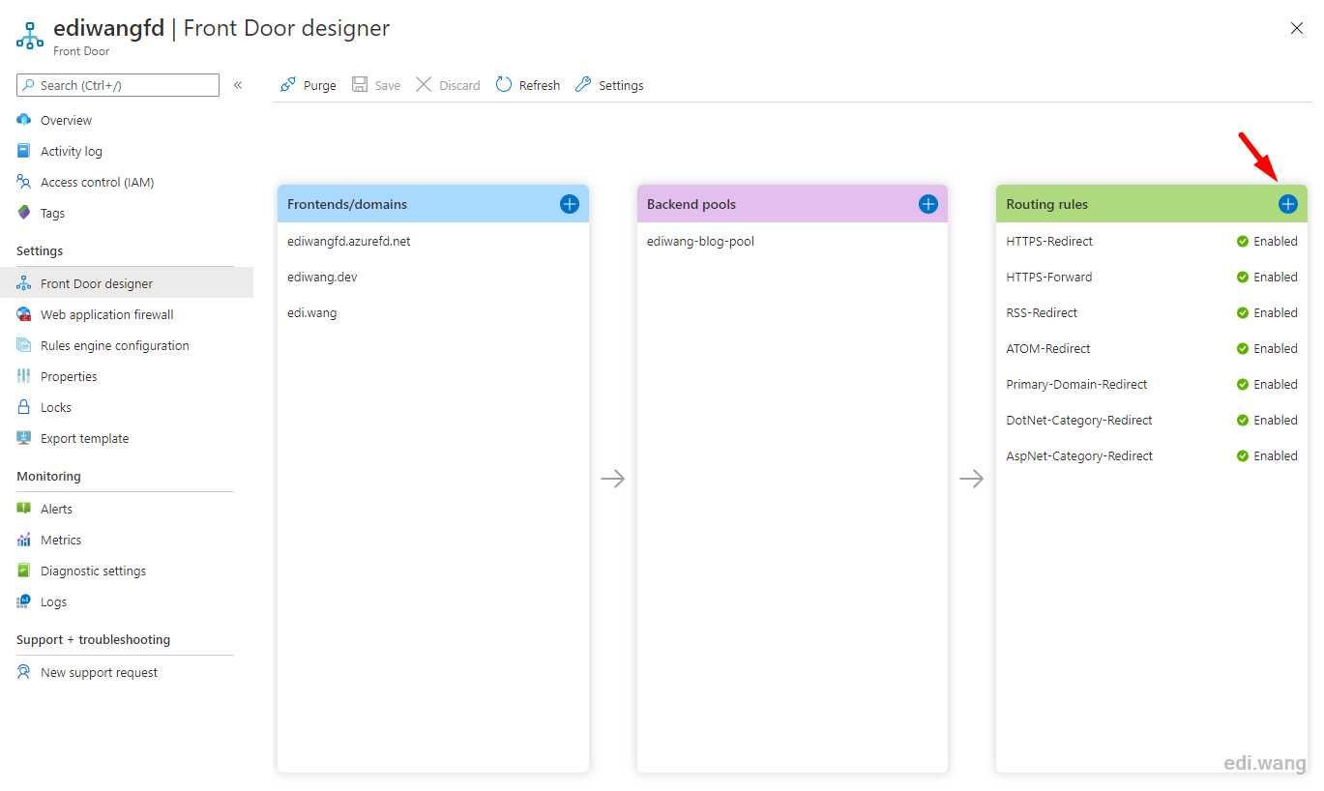Close the Front Door designer blade
This screenshot has height=791, width=1324.
pyautogui.click(x=1297, y=28)
